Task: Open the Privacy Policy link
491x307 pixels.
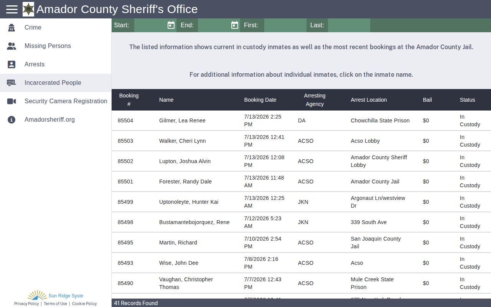Action: pos(26,304)
